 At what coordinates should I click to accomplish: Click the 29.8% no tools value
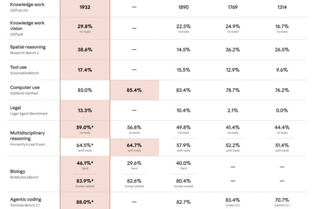coord(85,28)
